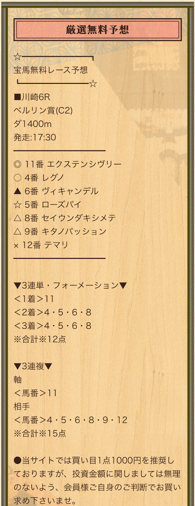Click the × mark beside 12番 テマリ

coord(16,245)
